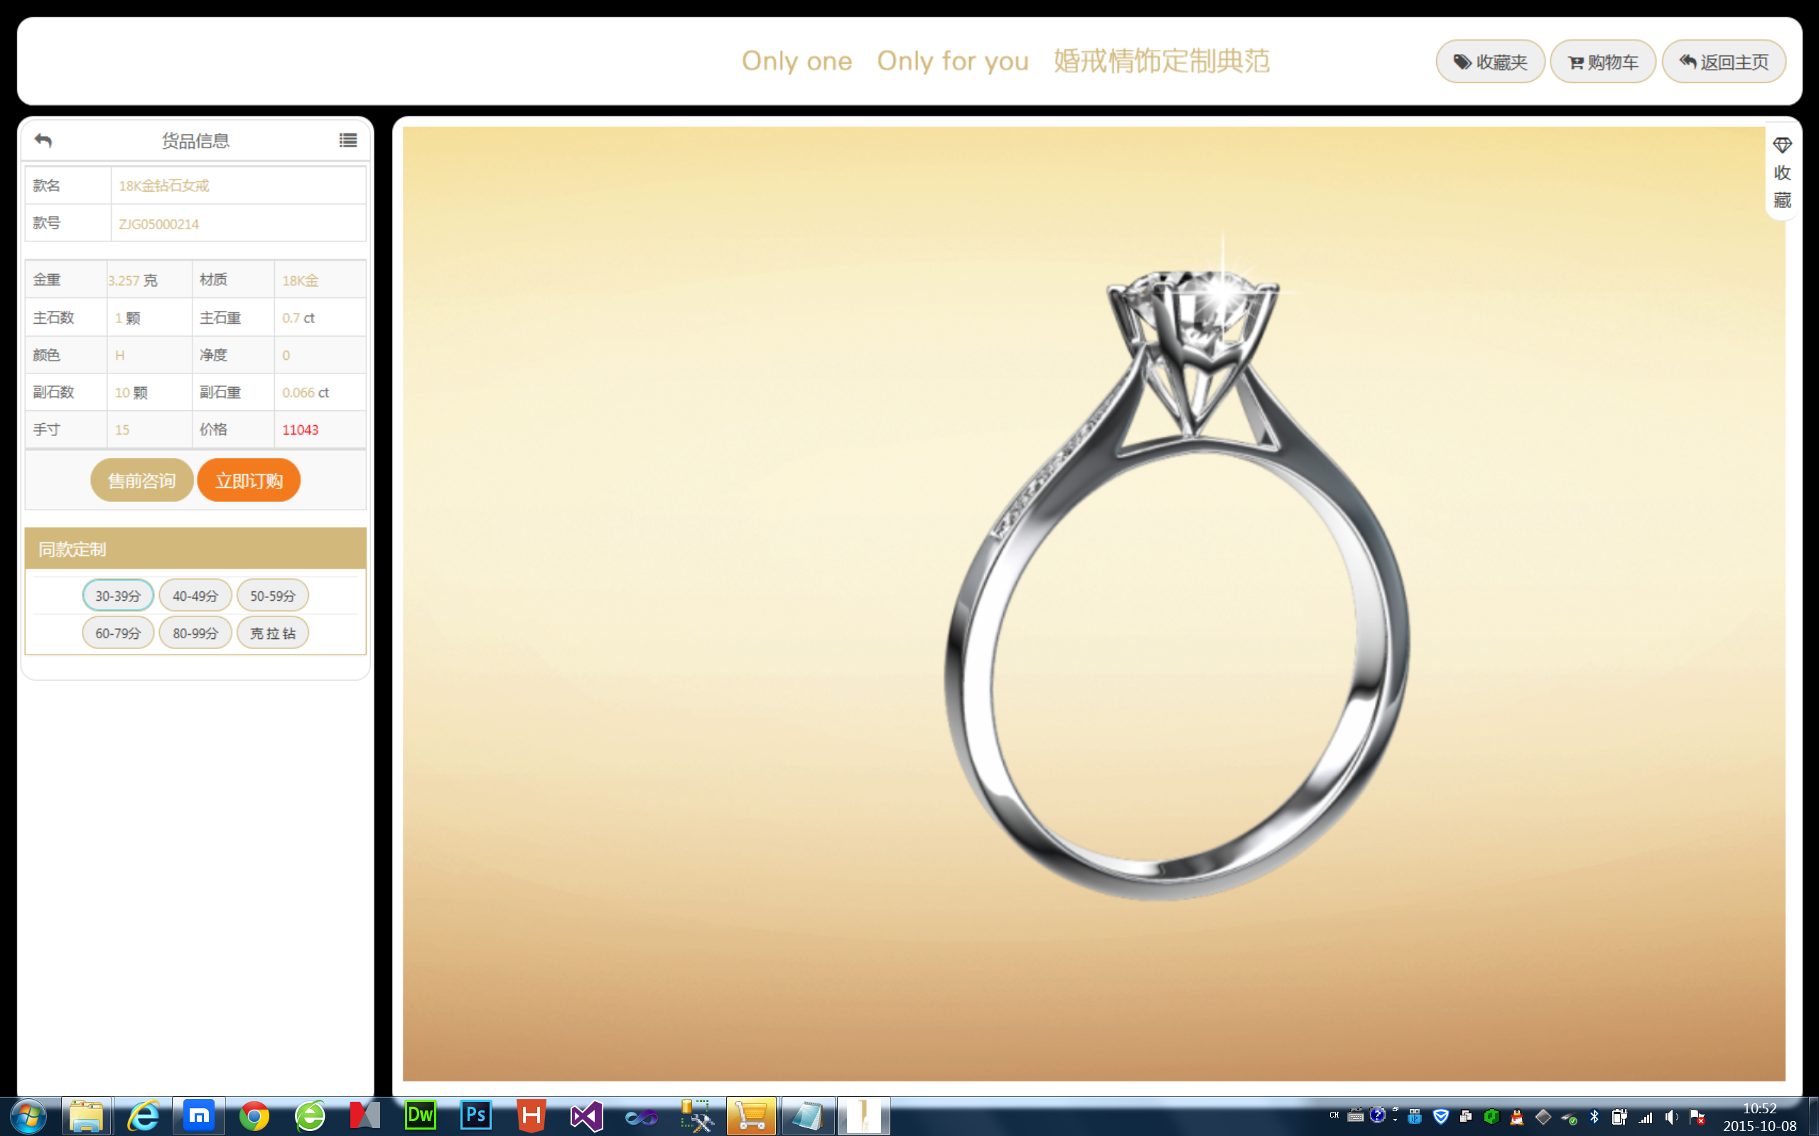Choose the 60-79分 size option

tap(118, 633)
